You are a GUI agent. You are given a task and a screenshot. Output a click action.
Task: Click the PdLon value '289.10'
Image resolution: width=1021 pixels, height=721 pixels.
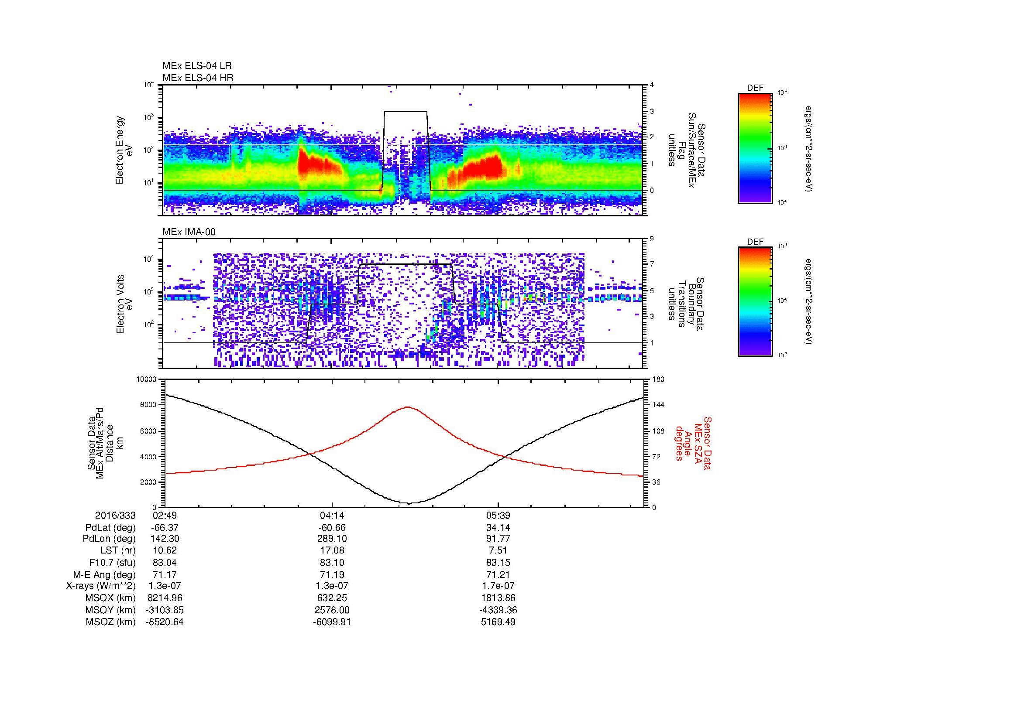click(x=332, y=539)
